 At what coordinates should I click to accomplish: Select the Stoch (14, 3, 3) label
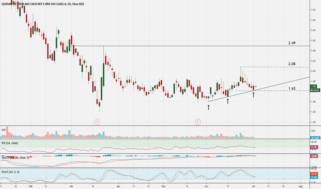[10, 172]
